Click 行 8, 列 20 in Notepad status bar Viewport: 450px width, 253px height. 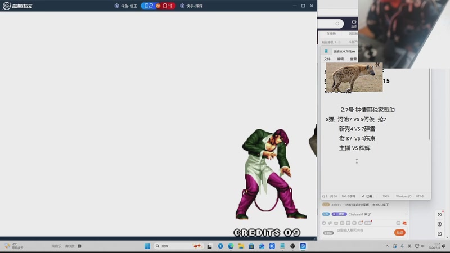pyautogui.click(x=330, y=196)
